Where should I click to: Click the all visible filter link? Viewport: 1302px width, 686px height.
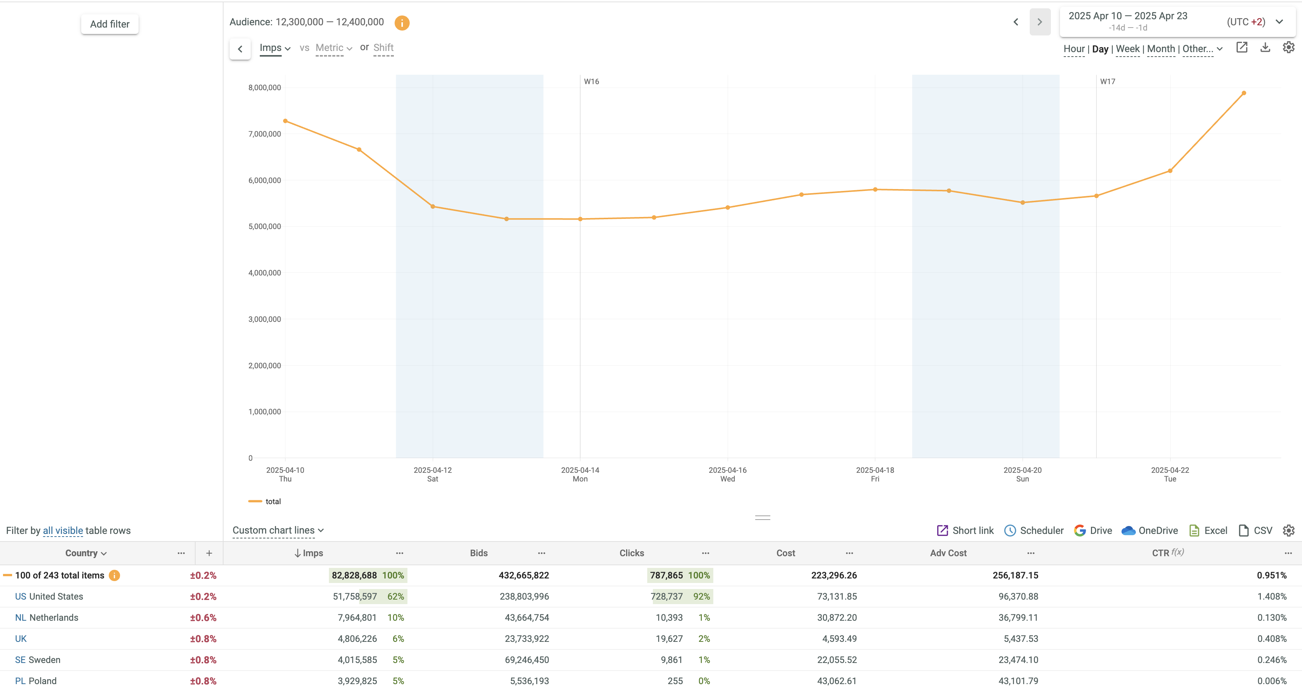(x=63, y=531)
